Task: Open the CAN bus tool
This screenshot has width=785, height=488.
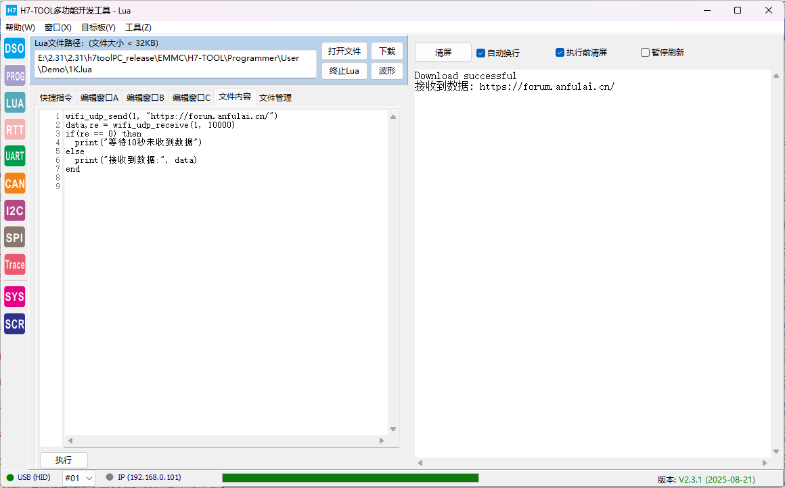Action: 14,183
